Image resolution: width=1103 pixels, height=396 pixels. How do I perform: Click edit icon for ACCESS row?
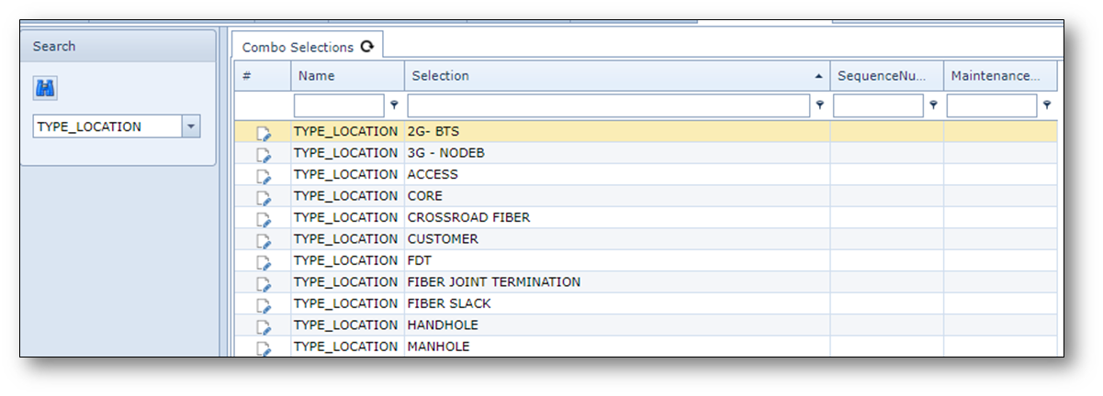264,176
